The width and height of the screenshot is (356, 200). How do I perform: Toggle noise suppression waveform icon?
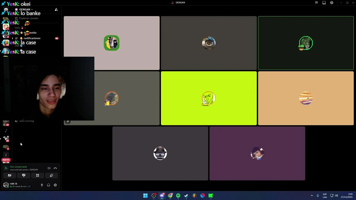click(x=49, y=168)
